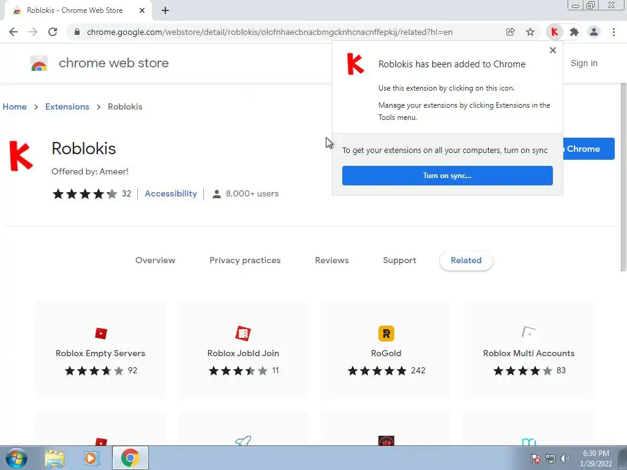Click the RoGold yellow R icon
The width and height of the screenshot is (627, 470).
pos(386,334)
